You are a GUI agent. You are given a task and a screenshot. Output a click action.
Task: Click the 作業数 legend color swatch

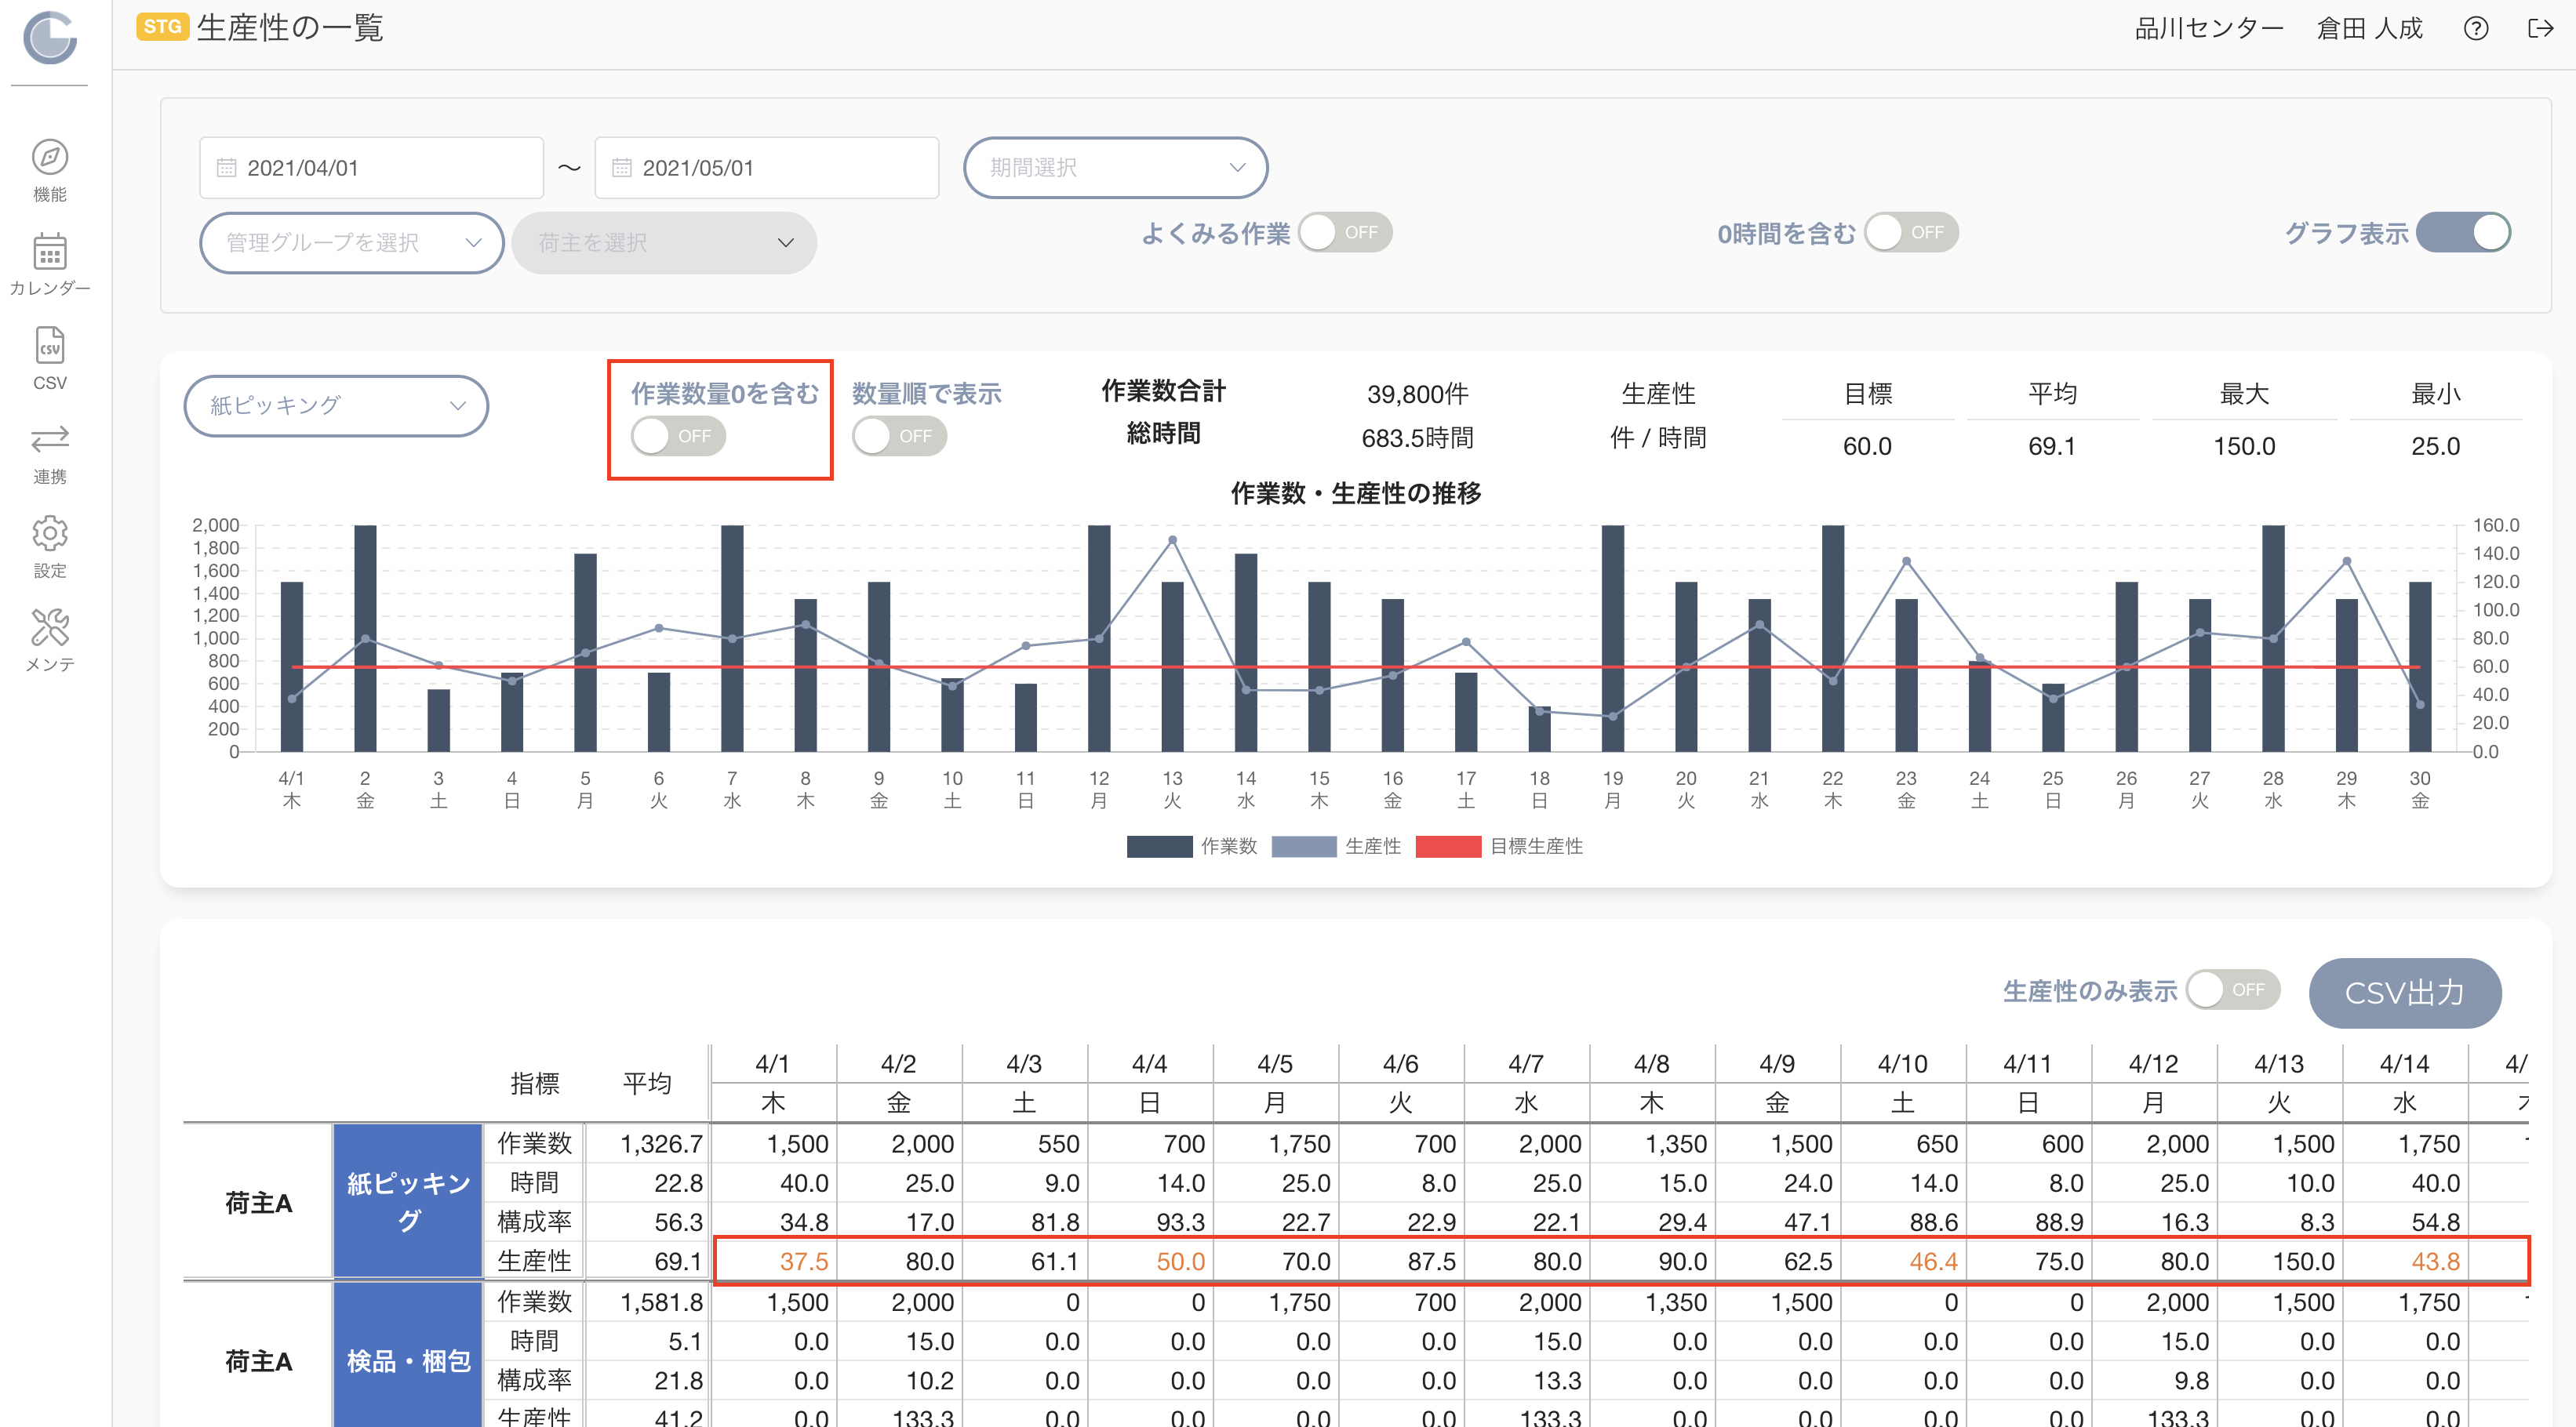click(x=1159, y=847)
